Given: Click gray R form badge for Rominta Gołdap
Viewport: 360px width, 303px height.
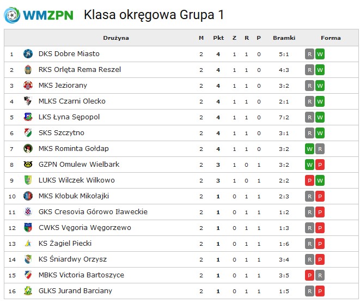Looking at the screenshot, I should point(320,149).
